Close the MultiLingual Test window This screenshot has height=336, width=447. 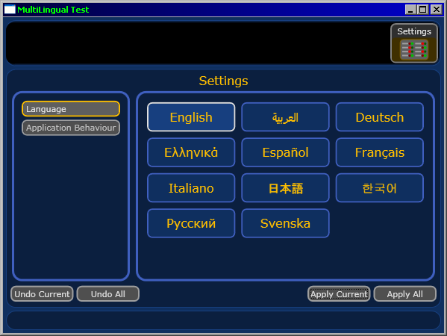(x=437, y=10)
